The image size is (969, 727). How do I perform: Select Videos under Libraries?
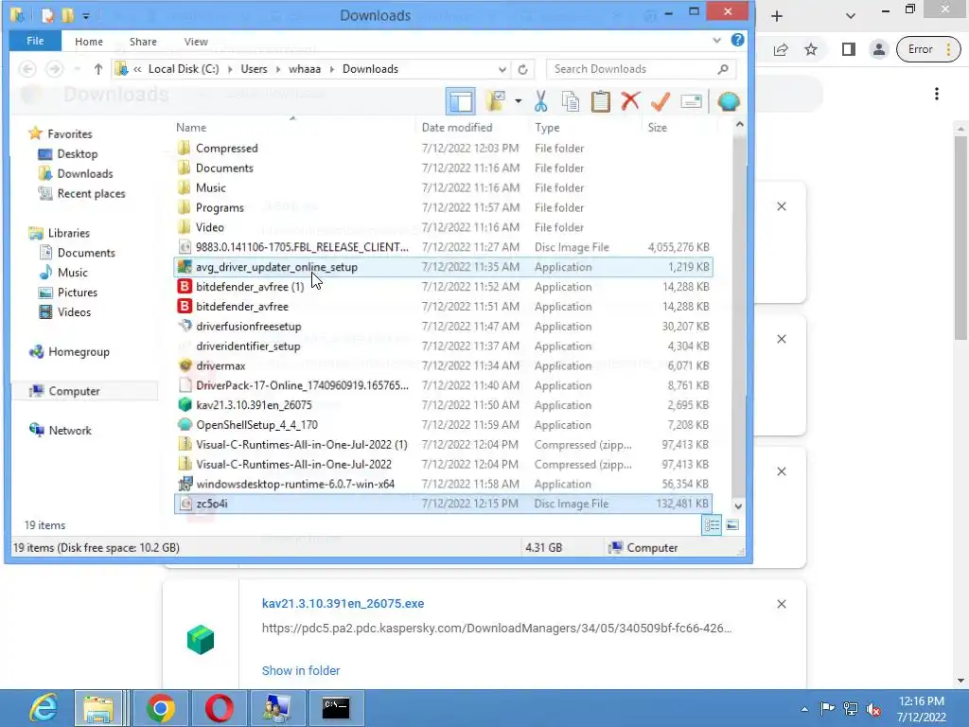click(x=74, y=312)
